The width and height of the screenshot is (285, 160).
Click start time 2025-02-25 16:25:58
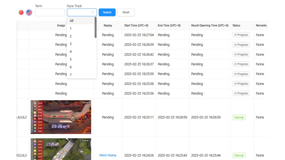pos(139,84)
